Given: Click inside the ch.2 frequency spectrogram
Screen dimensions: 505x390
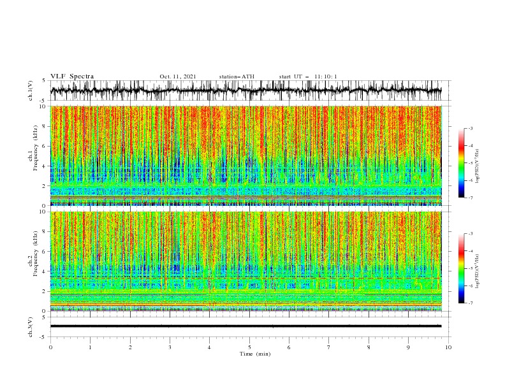Looking at the screenshot, I should click(246, 261).
